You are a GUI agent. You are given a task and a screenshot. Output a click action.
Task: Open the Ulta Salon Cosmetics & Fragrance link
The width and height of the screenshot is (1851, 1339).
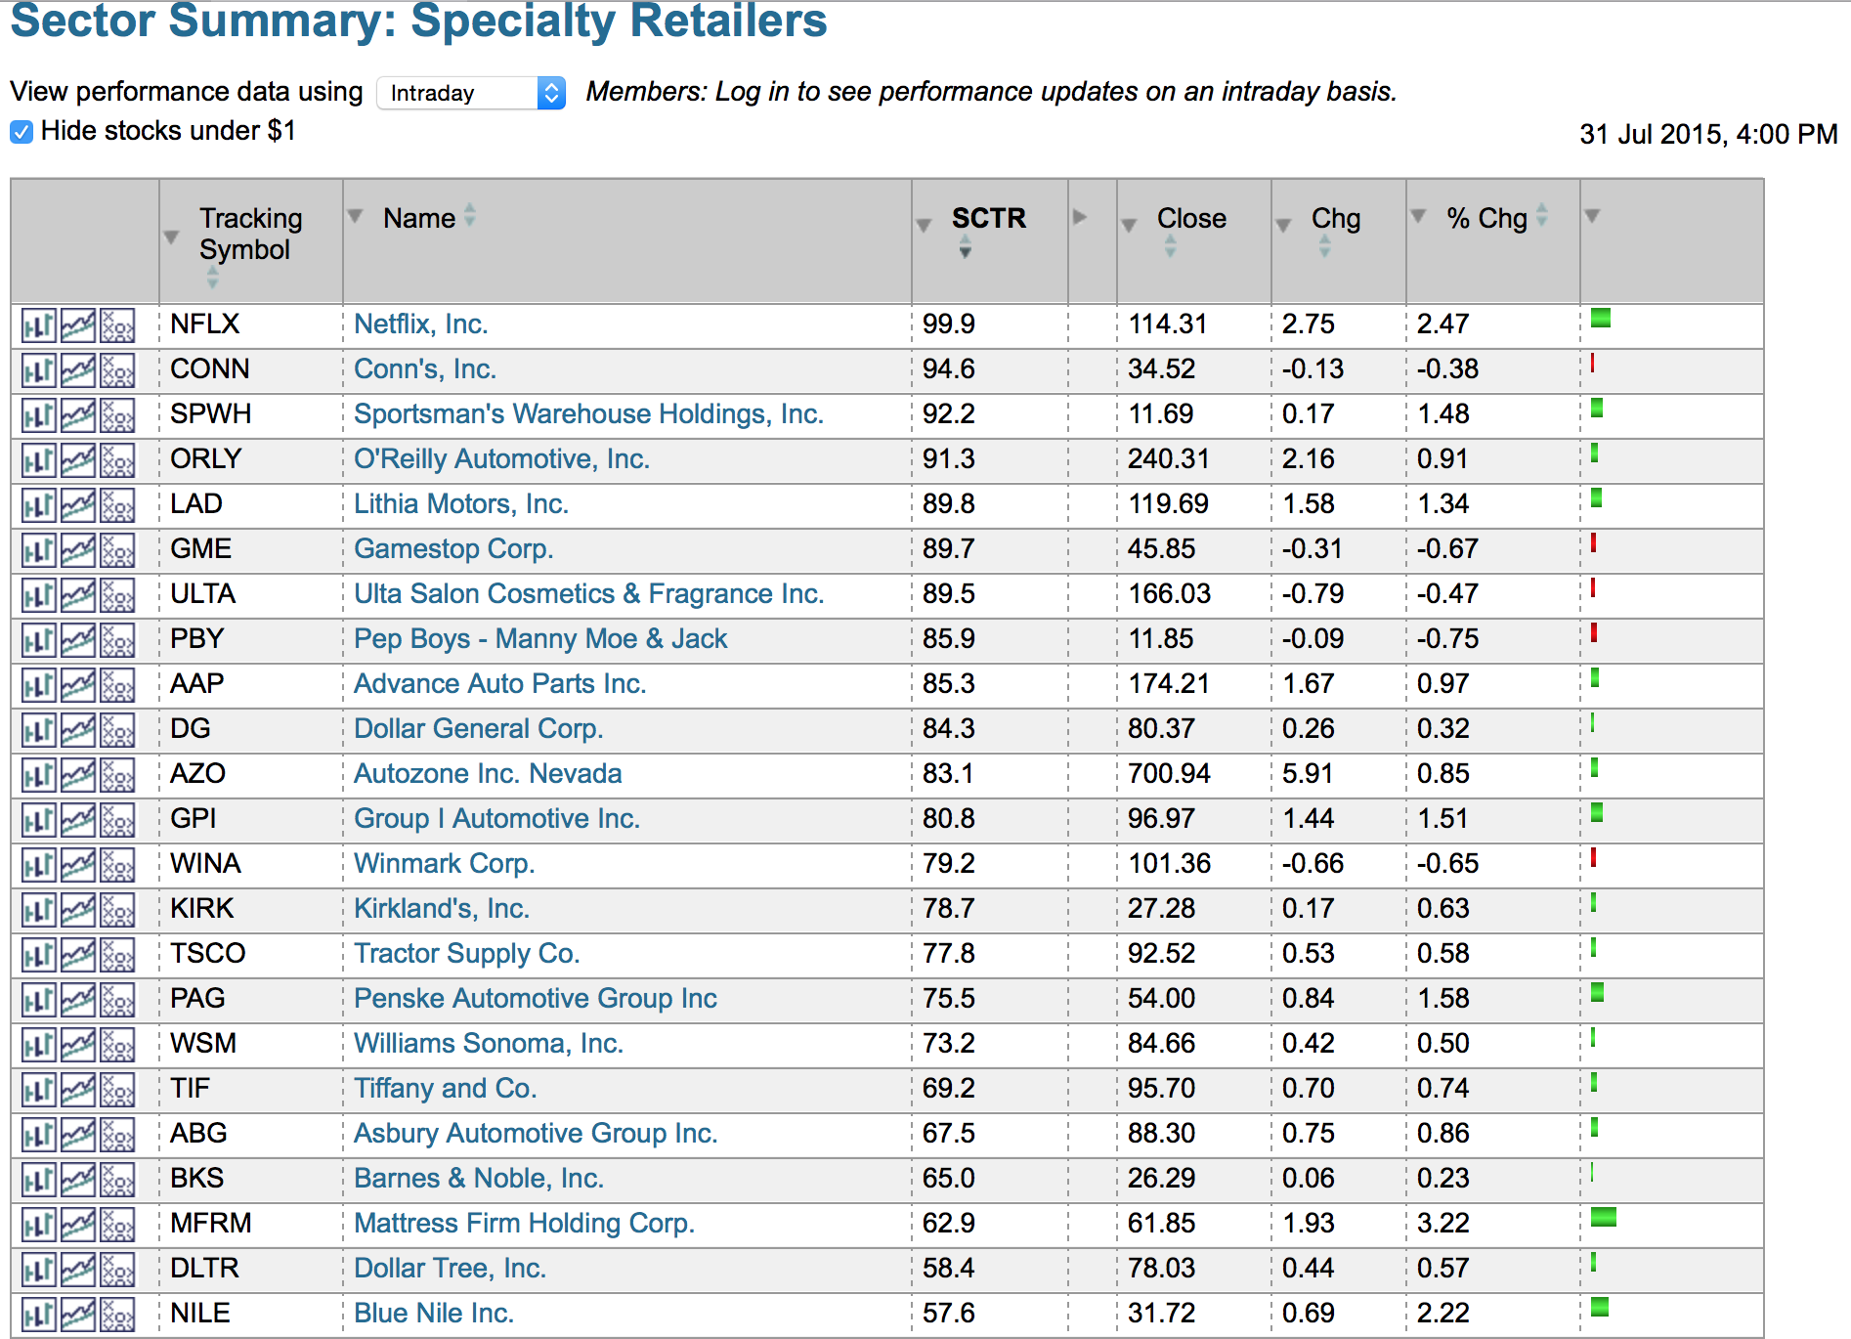point(588,594)
